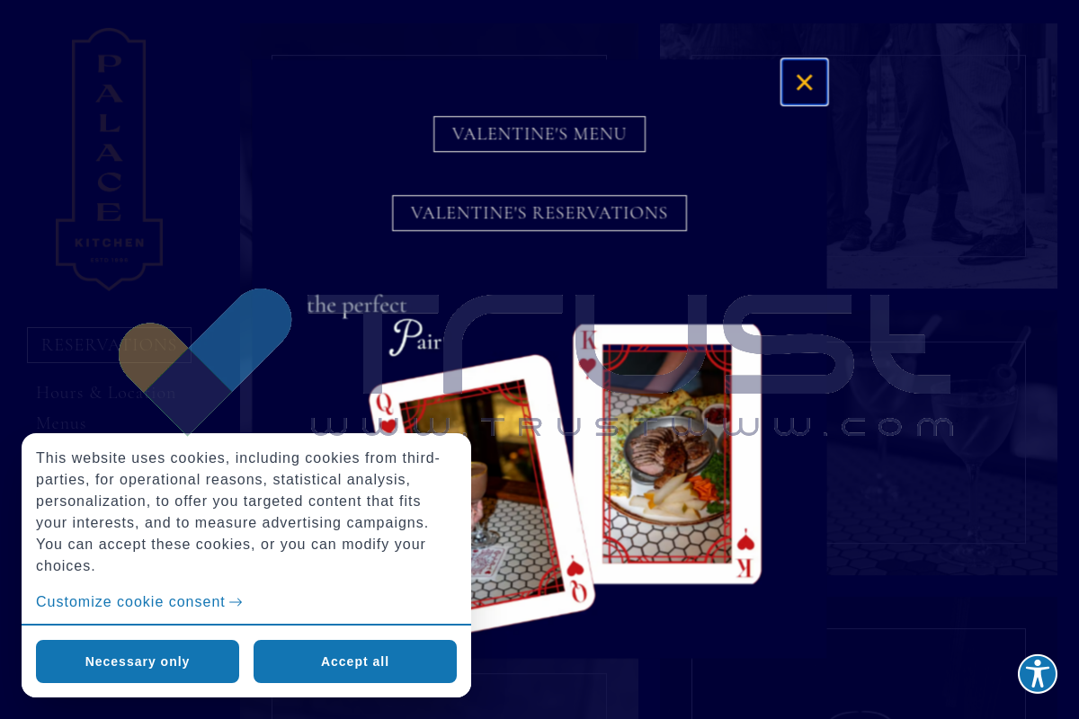The image size is (1079, 719).
Task: Close the Valentine's popup with the X
Action: click(x=804, y=82)
